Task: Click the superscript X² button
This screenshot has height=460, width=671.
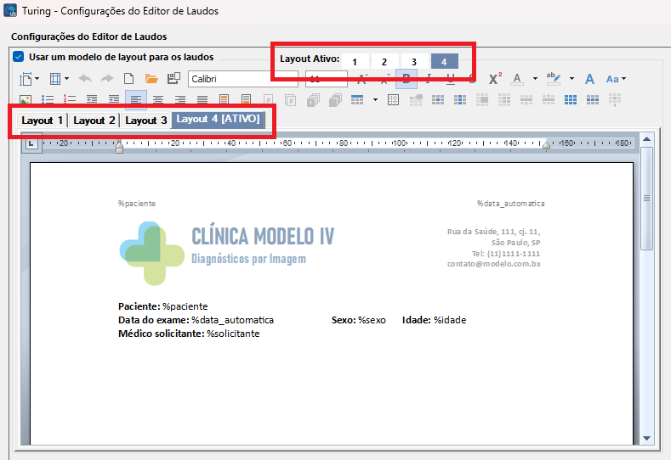Action: (495, 79)
